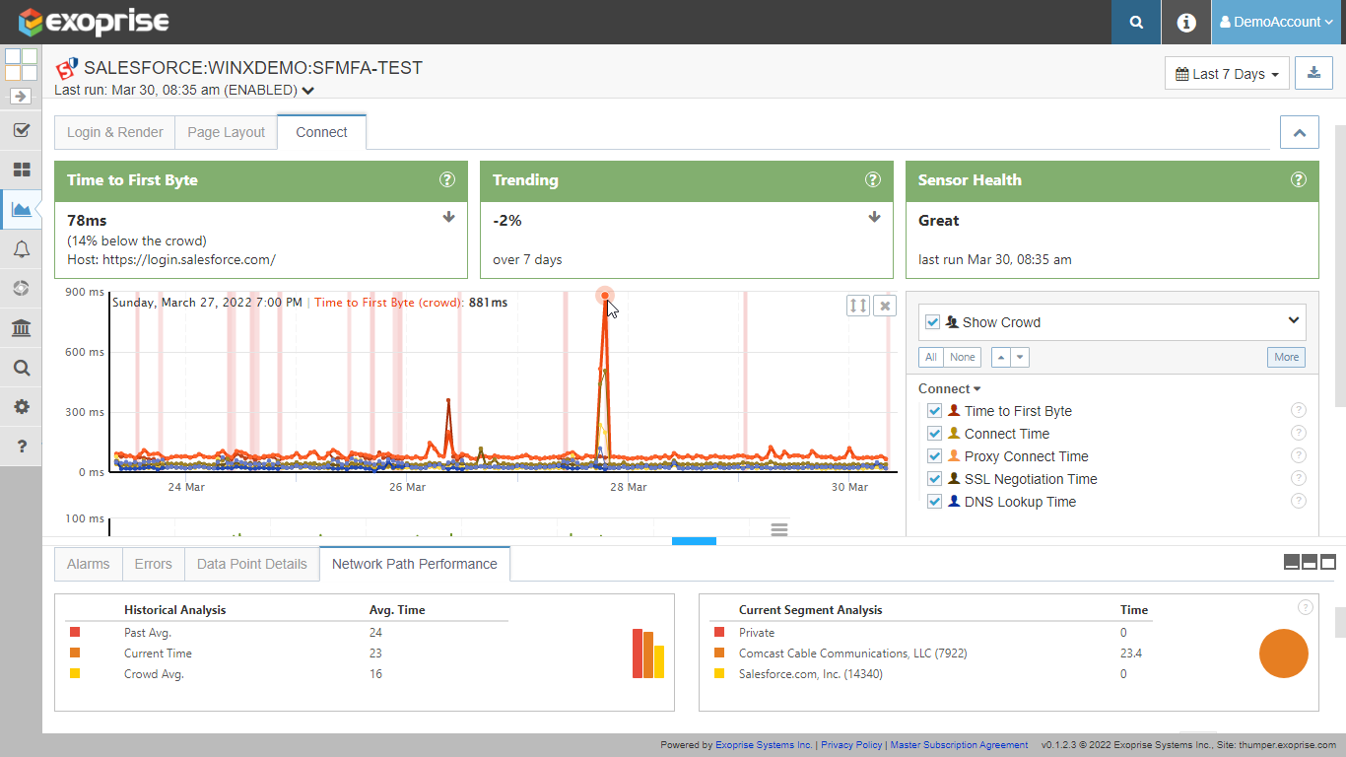Close the chart tooltip with the X button
1346x757 pixels.
(885, 306)
